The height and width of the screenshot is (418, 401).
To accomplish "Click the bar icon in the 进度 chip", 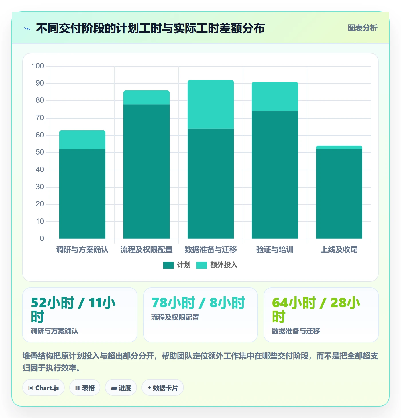I will pos(114,388).
